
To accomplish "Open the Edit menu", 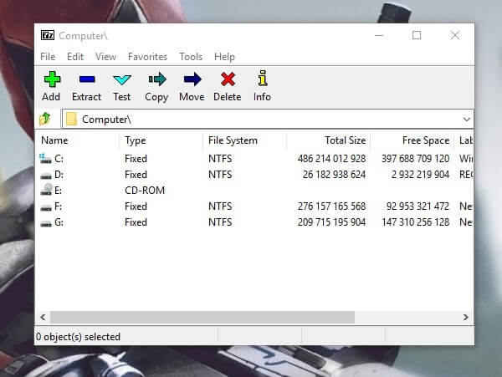I will [75, 57].
